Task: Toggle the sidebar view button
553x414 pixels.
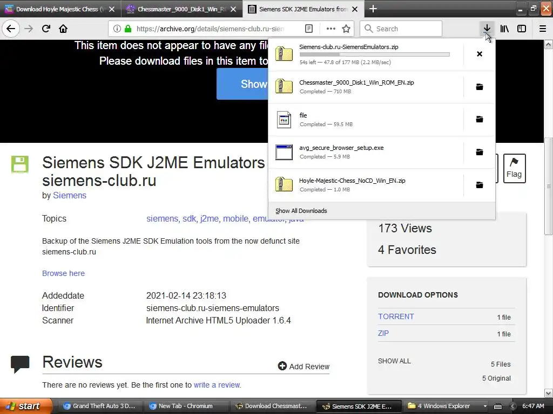Action: click(522, 29)
